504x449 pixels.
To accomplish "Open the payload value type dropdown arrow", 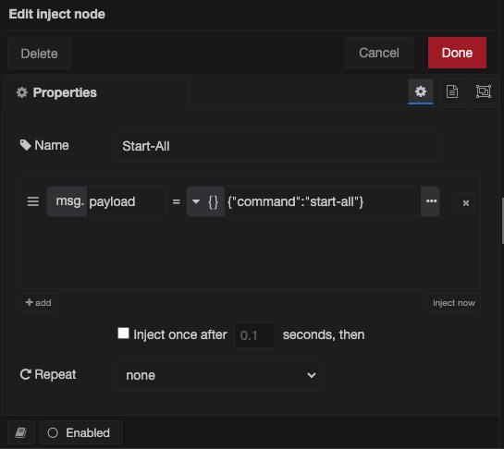I will [x=196, y=201].
